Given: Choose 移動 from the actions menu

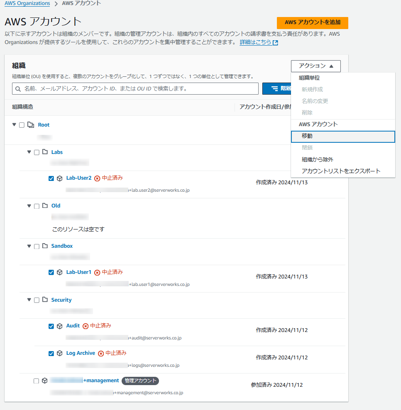Looking at the screenshot, I should point(343,137).
